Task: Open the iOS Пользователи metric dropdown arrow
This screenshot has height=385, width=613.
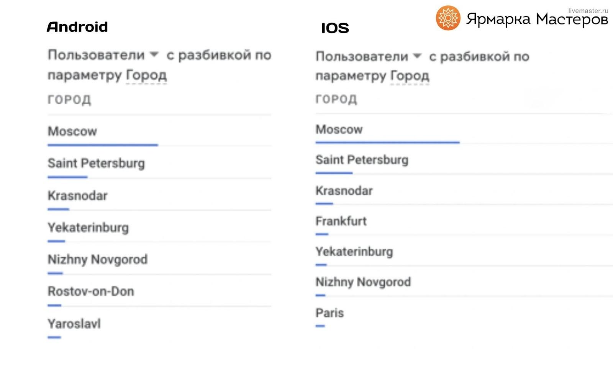Action: [417, 56]
